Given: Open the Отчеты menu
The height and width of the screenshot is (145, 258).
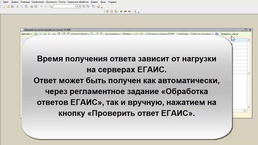Looking at the screenshot, I should click(x=62, y=2).
